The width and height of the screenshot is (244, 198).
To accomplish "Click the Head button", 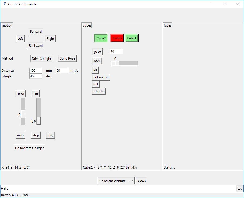I will pyautogui.click(x=20, y=94).
